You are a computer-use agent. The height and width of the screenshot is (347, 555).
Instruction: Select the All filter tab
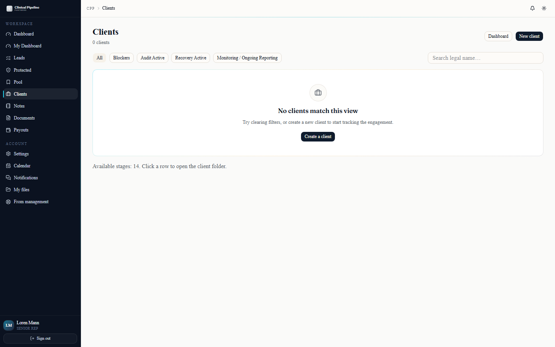pos(99,58)
